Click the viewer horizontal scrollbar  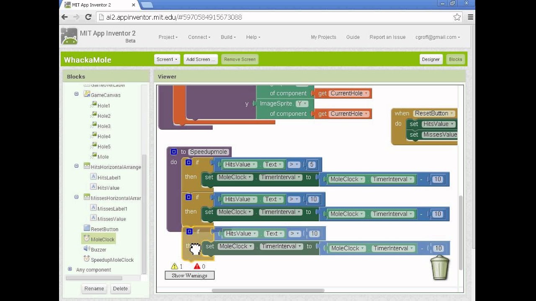click(268, 291)
